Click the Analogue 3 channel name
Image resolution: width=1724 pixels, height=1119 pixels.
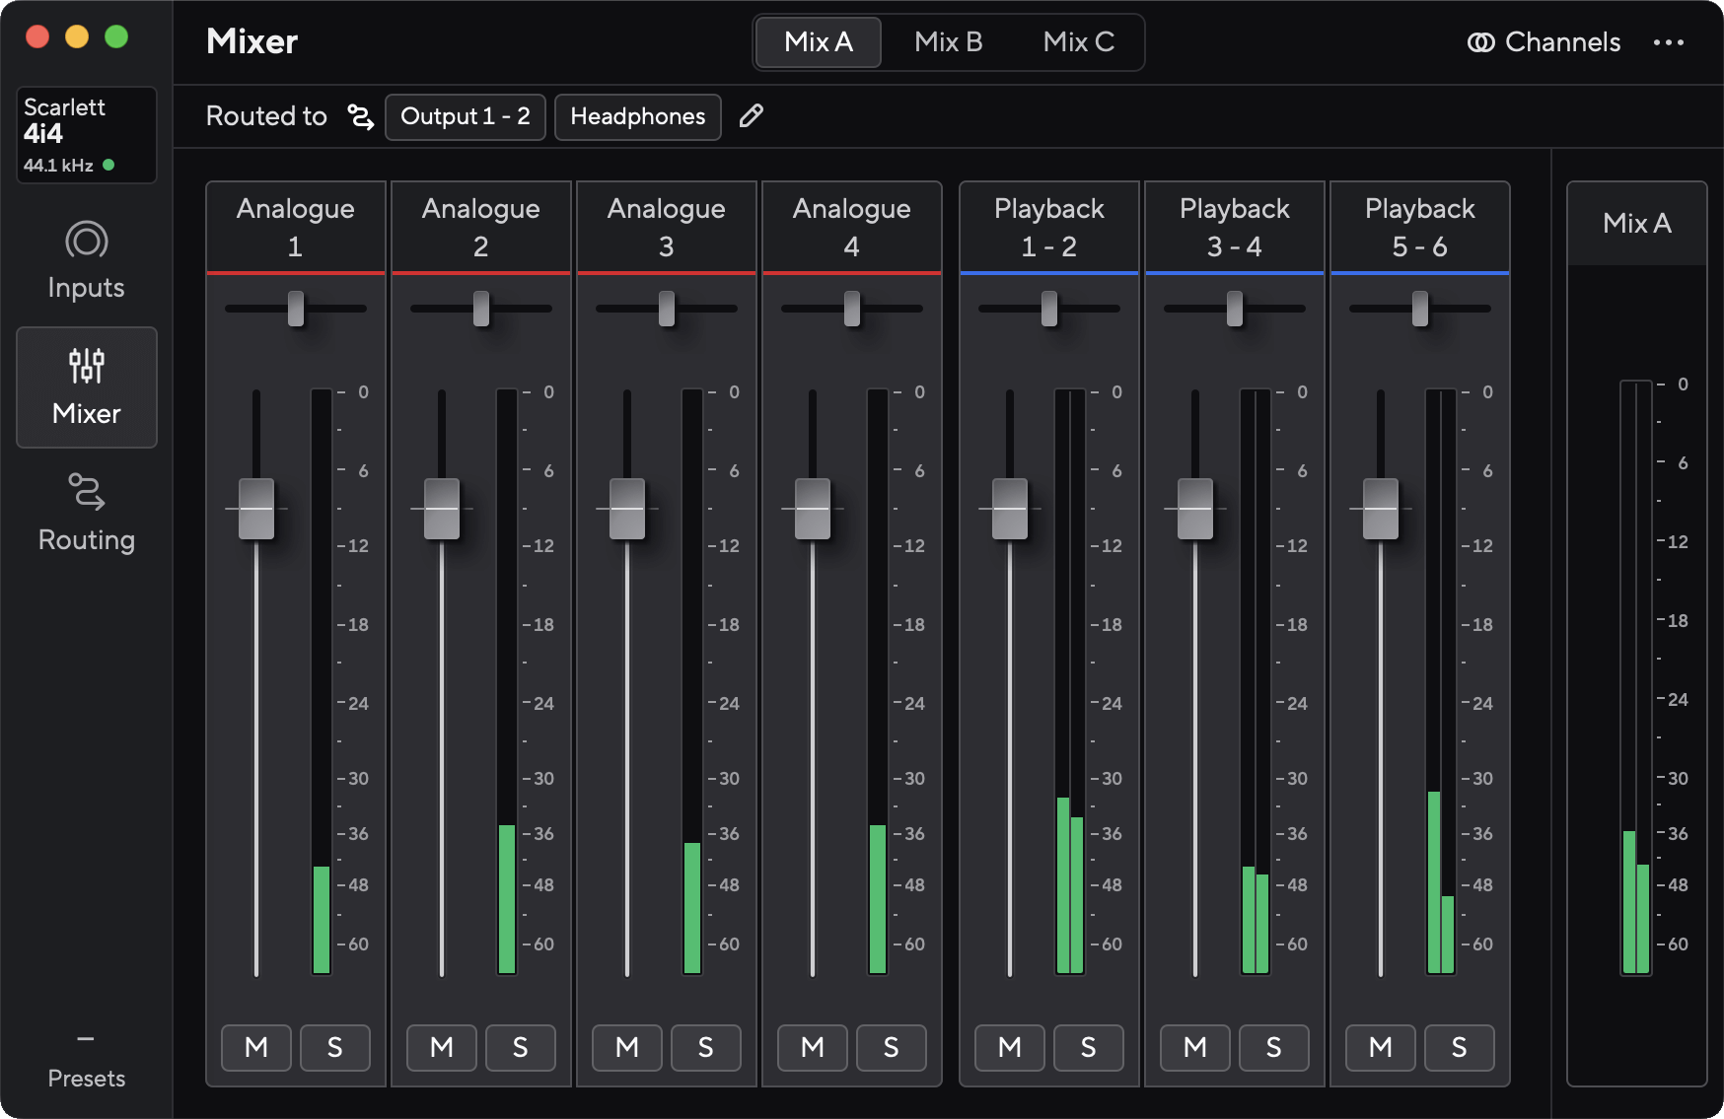(x=667, y=227)
